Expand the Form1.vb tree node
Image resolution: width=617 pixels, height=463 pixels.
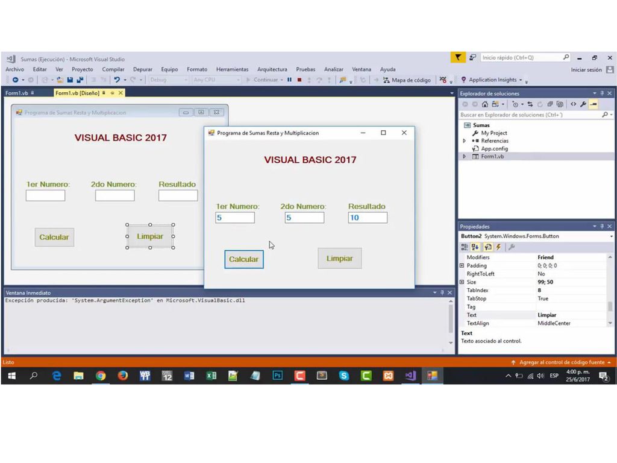(x=465, y=156)
